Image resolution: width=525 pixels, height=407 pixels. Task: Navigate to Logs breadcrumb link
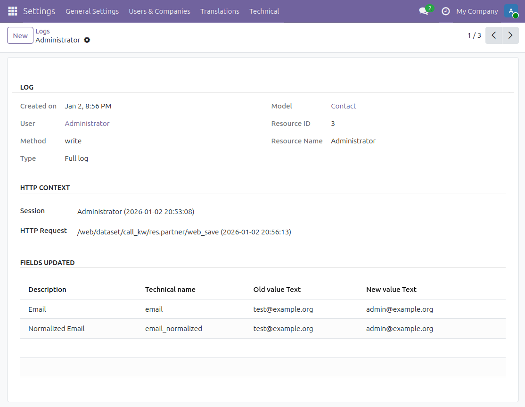pyautogui.click(x=42, y=31)
